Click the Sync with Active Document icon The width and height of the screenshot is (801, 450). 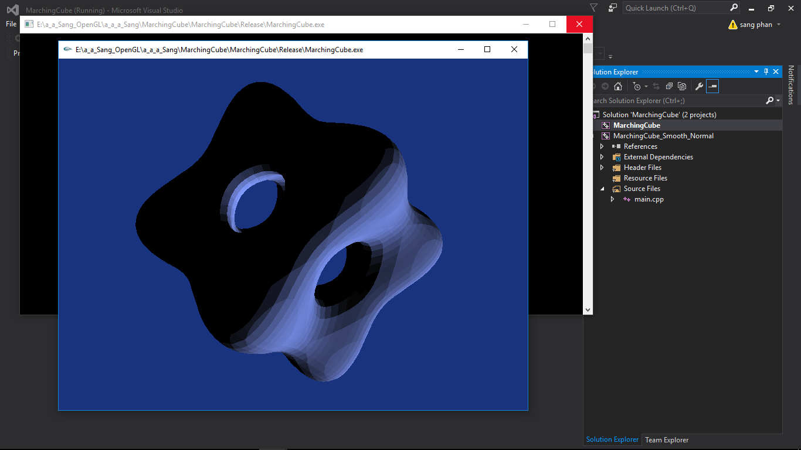click(x=656, y=86)
